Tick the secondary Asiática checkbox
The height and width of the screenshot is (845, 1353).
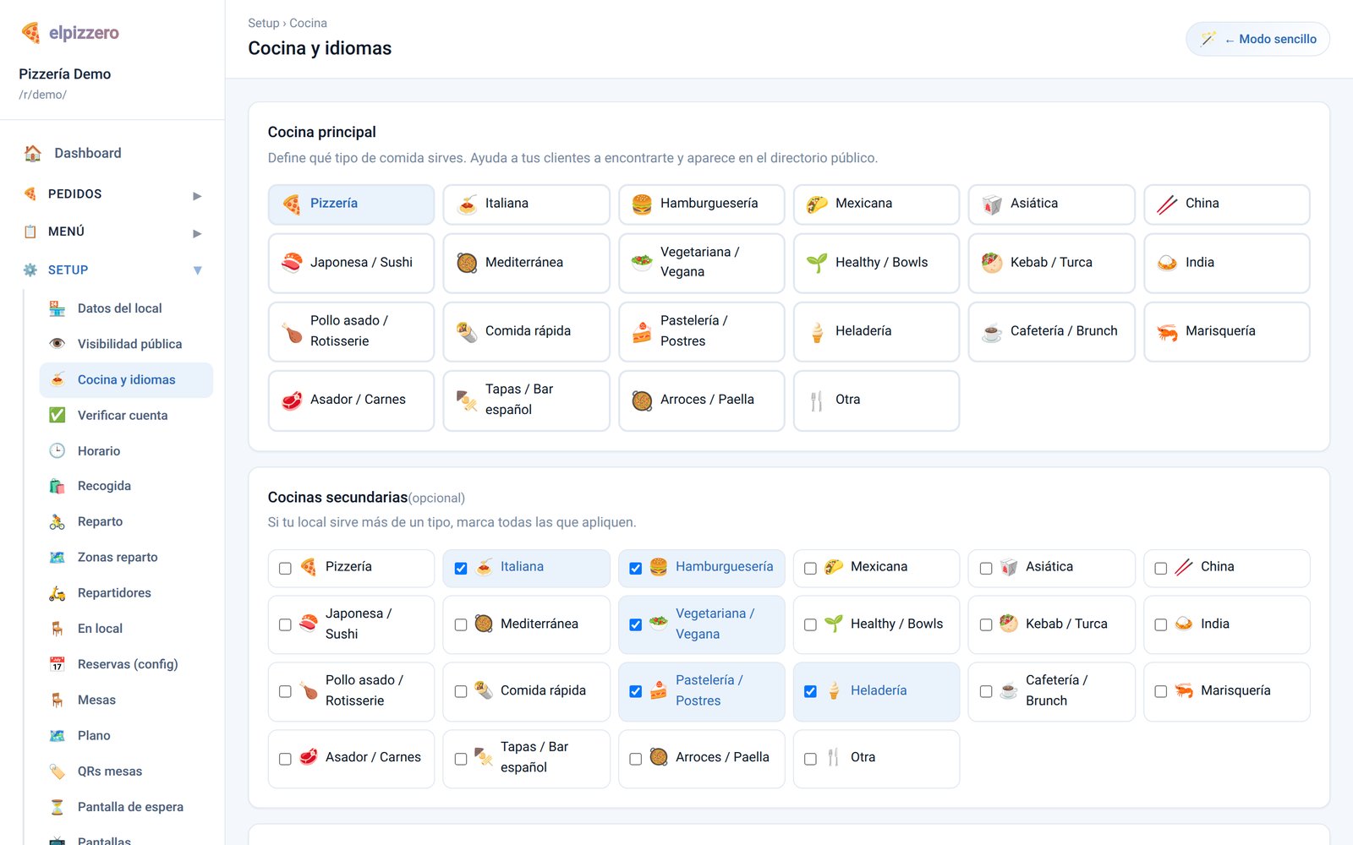986,569
